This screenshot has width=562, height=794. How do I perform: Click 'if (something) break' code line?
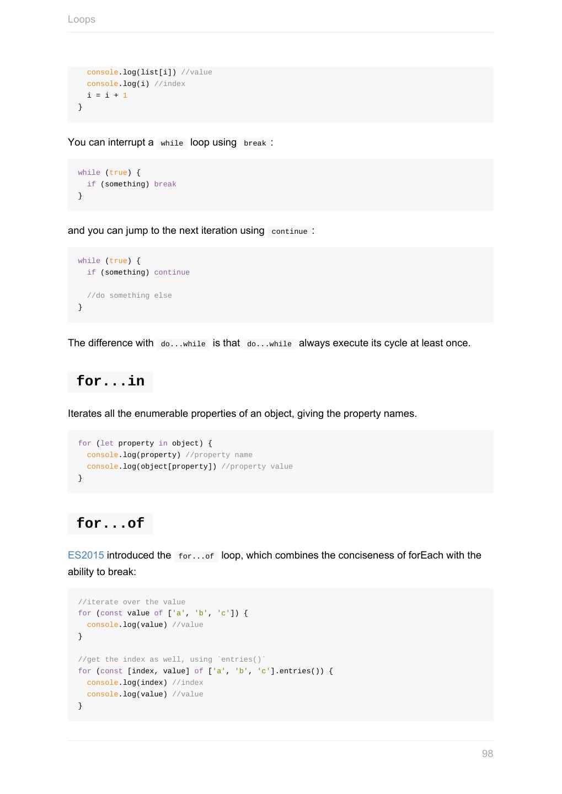(x=132, y=184)
